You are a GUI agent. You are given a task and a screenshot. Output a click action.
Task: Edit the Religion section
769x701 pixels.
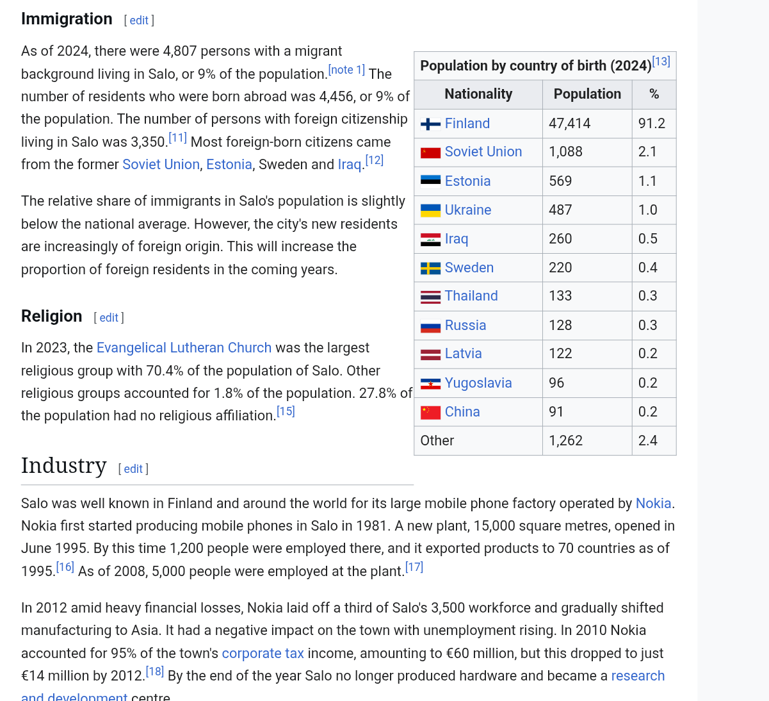(109, 318)
